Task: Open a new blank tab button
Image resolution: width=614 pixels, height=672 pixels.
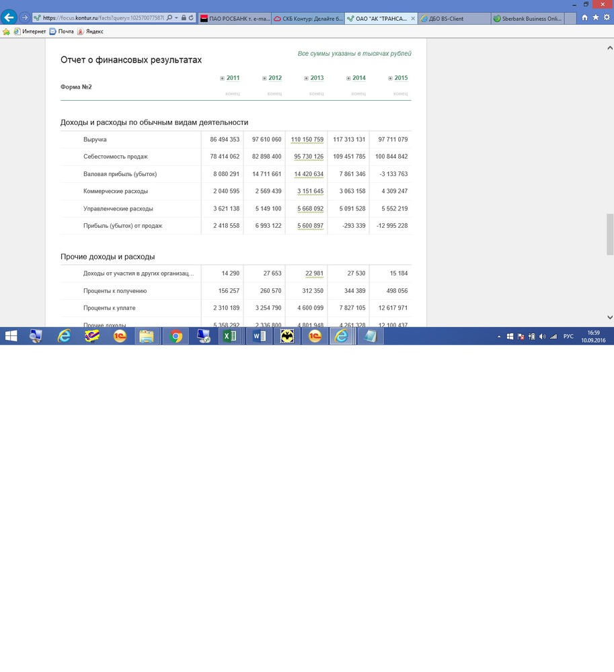Action: (570, 18)
